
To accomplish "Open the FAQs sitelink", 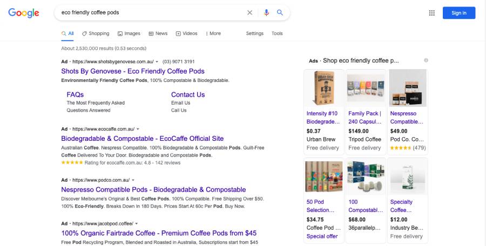I will (75, 94).
